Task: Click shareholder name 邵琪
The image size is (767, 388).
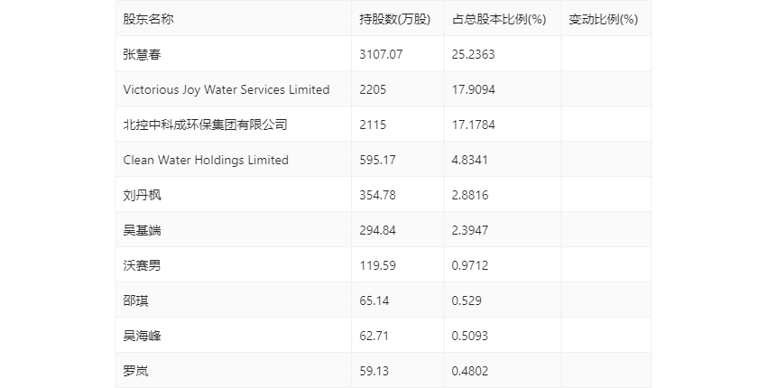Action: point(135,300)
